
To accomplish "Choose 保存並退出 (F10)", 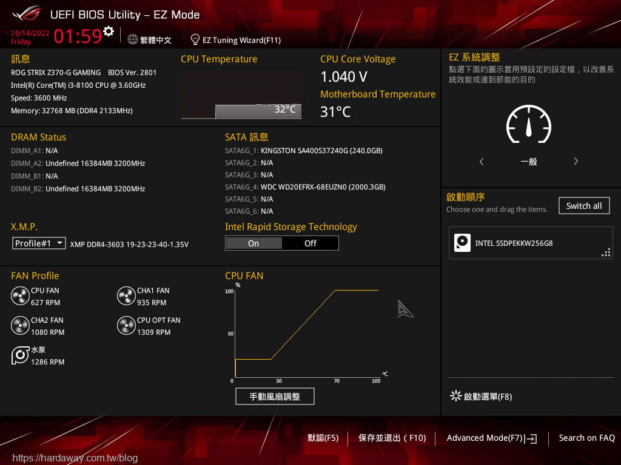I will (392, 438).
